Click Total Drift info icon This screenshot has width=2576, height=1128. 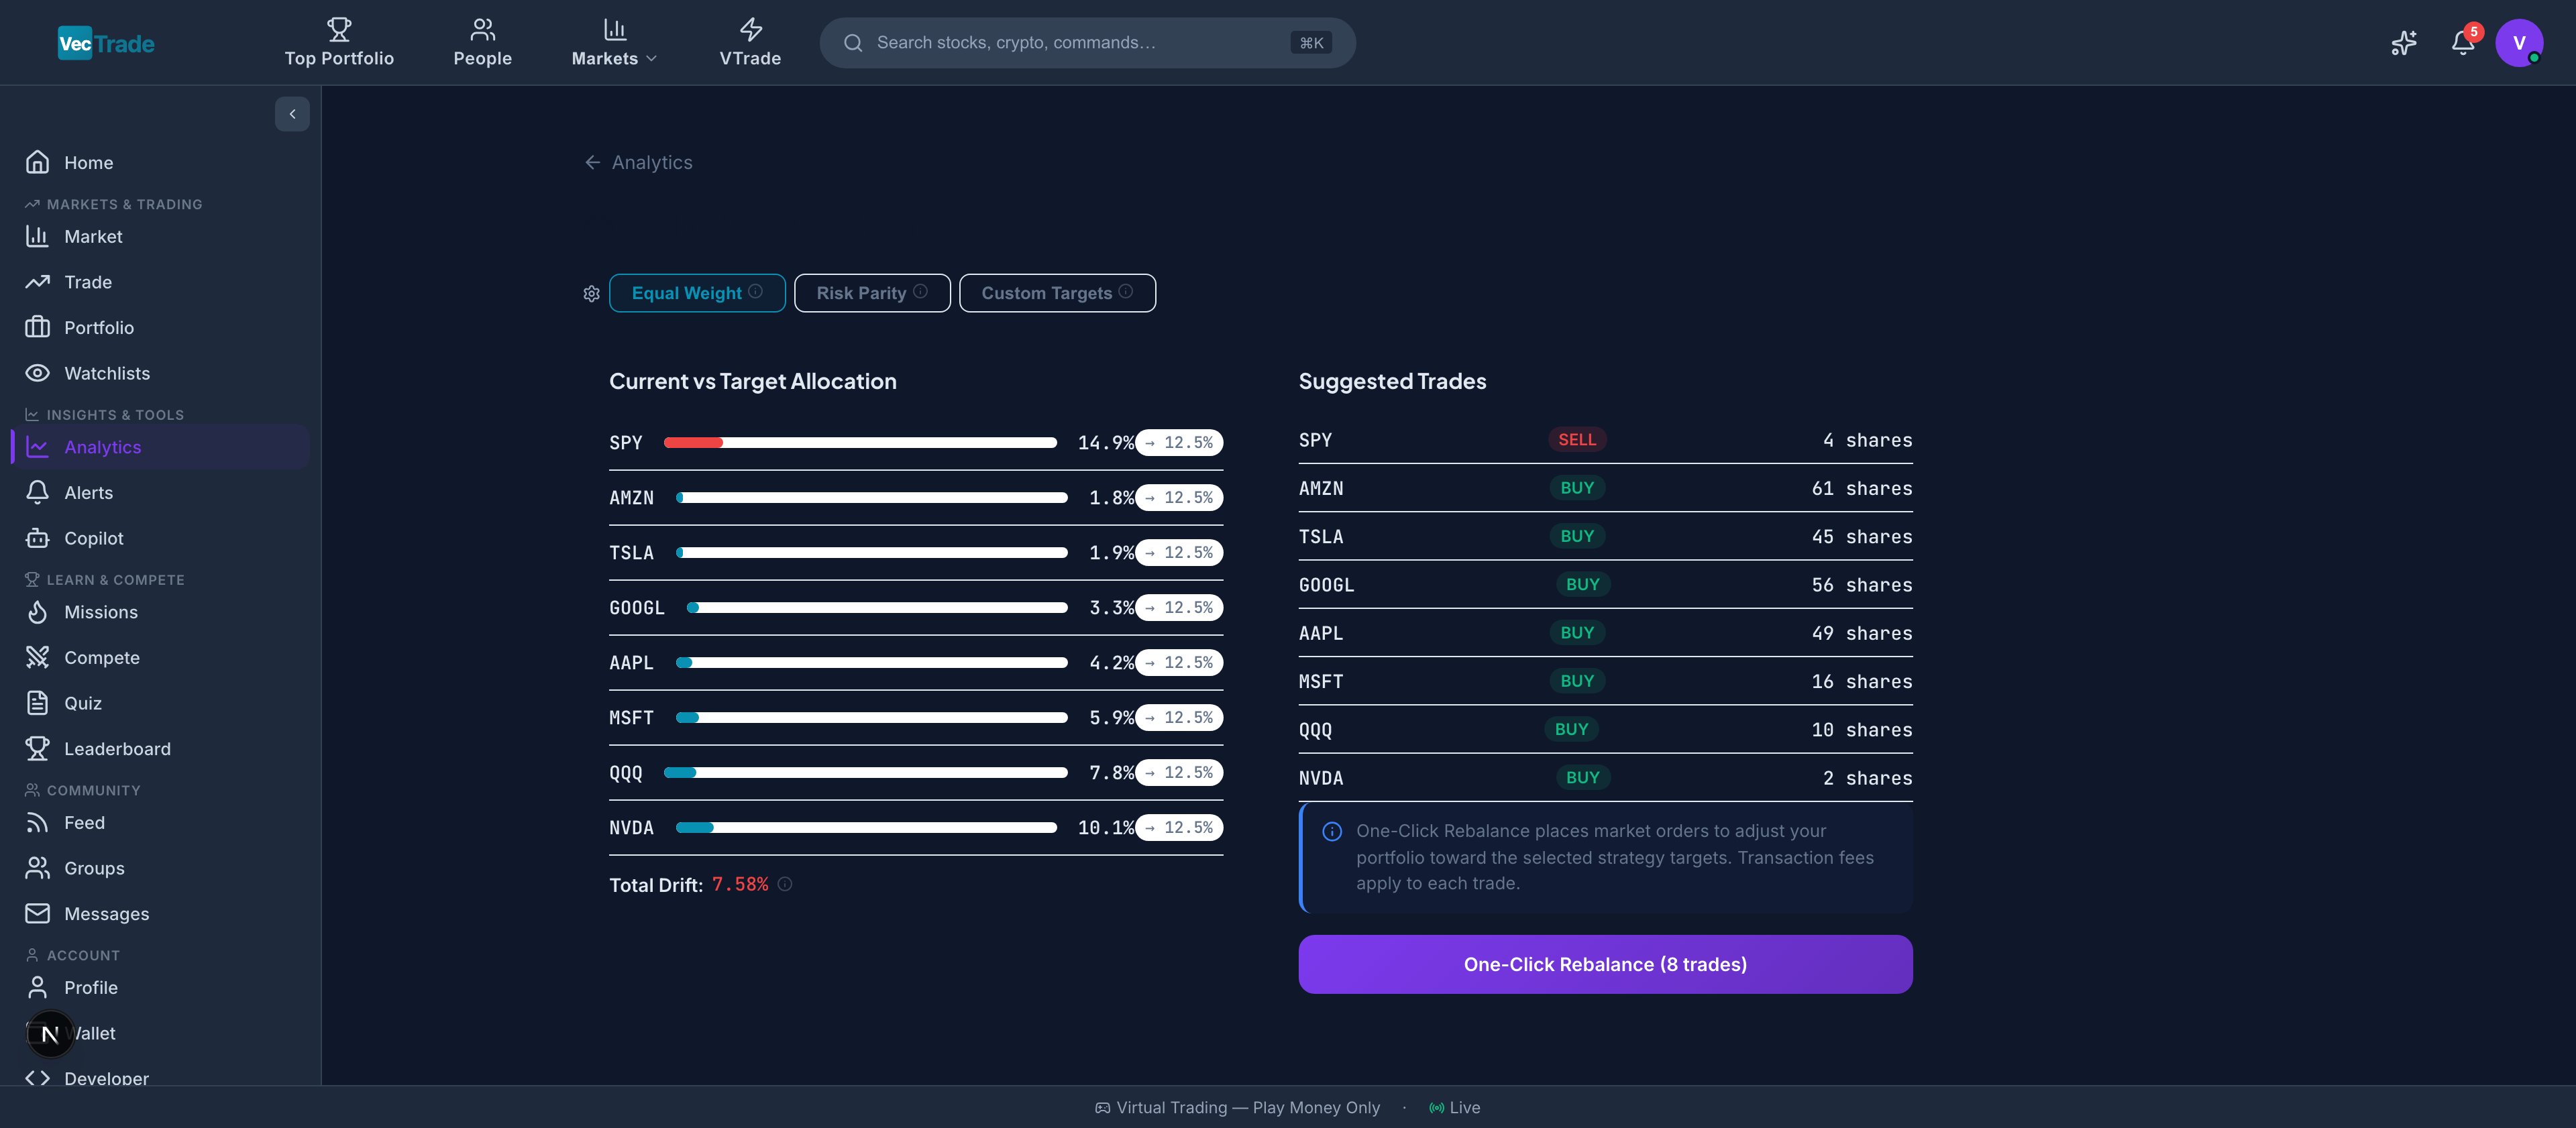(x=785, y=884)
